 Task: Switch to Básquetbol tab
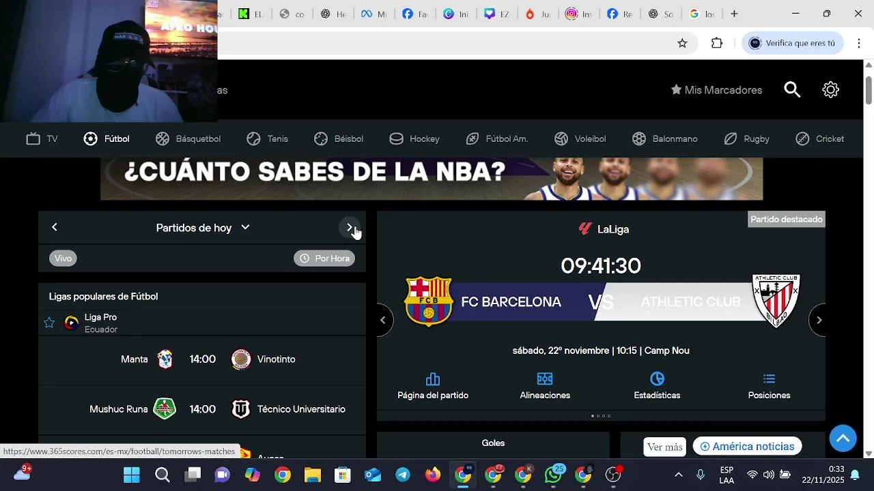click(x=188, y=138)
